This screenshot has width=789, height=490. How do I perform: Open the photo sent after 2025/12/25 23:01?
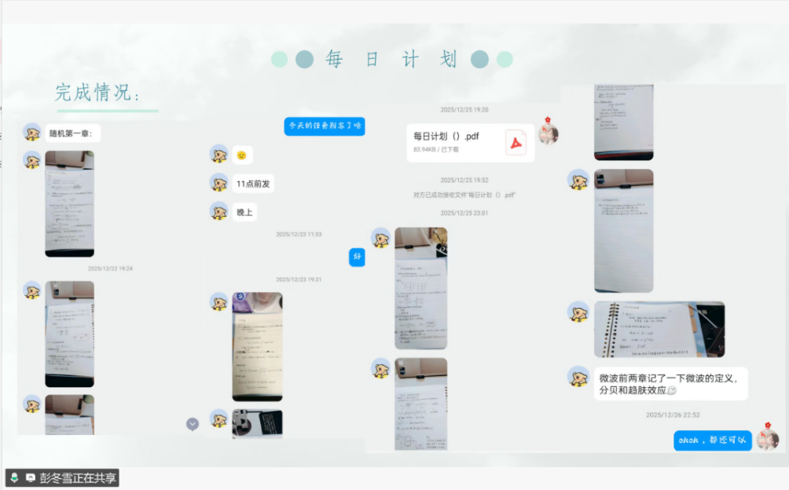tap(420, 287)
